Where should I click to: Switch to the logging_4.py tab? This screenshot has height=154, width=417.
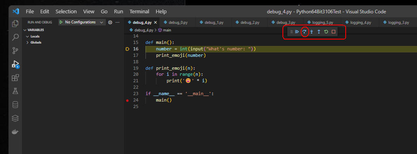[360, 23]
